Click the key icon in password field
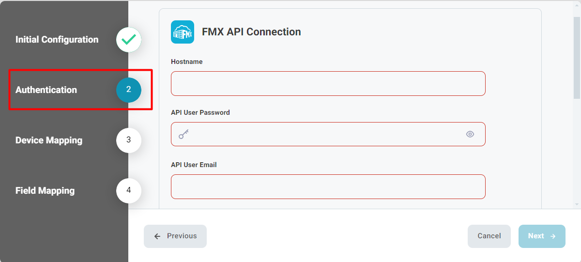Viewport: 581px width, 262px height. click(x=183, y=134)
